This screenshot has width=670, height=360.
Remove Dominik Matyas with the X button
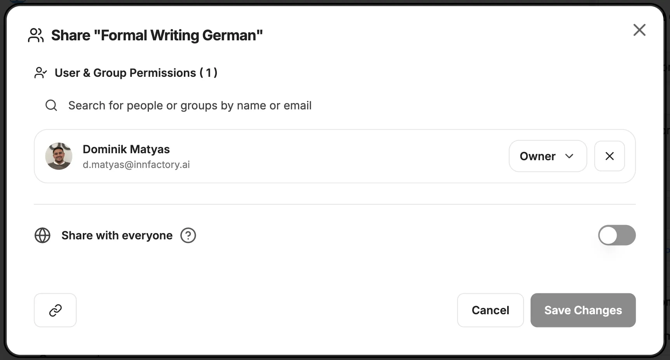pyautogui.click(x=609, y=156)
